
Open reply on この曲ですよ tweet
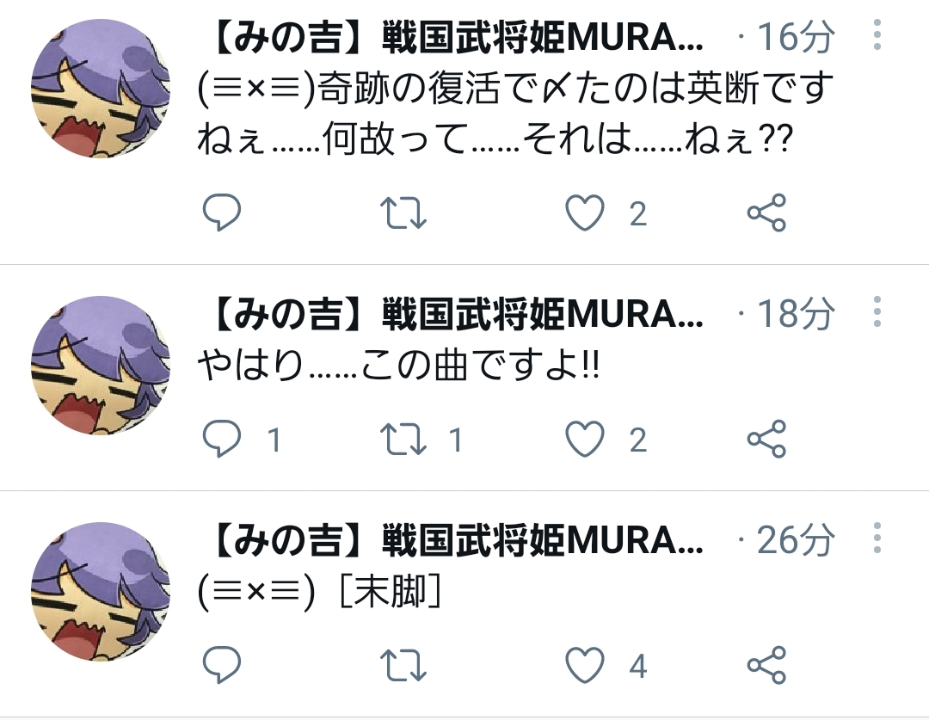click(222, 439)
